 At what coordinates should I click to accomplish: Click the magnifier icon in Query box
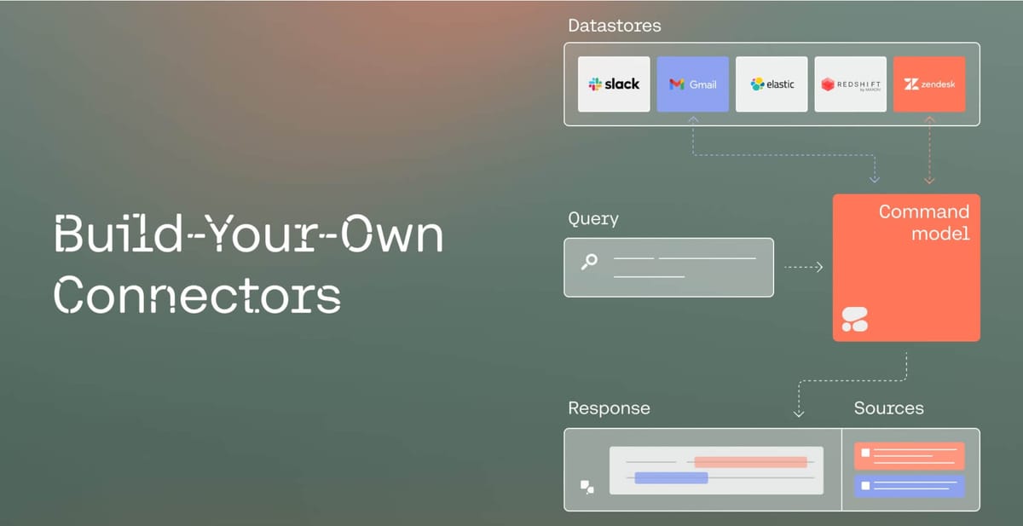pos(589,262)
